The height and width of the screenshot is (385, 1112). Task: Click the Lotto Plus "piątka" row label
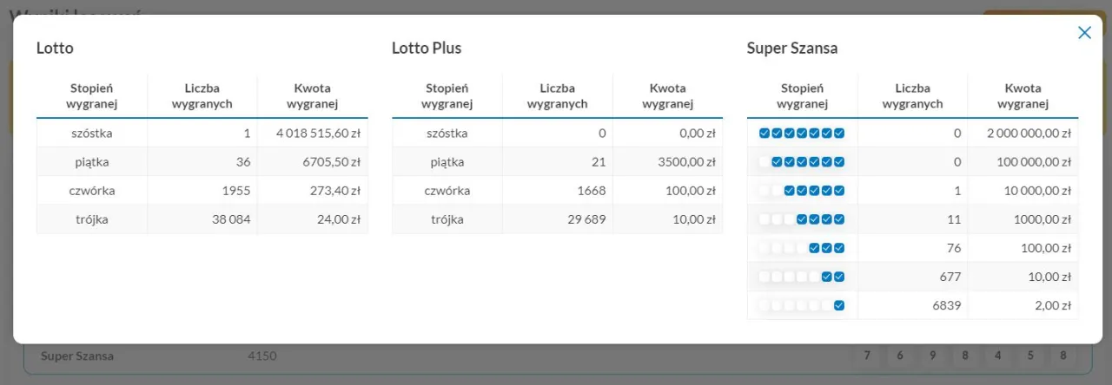point(447,162)
